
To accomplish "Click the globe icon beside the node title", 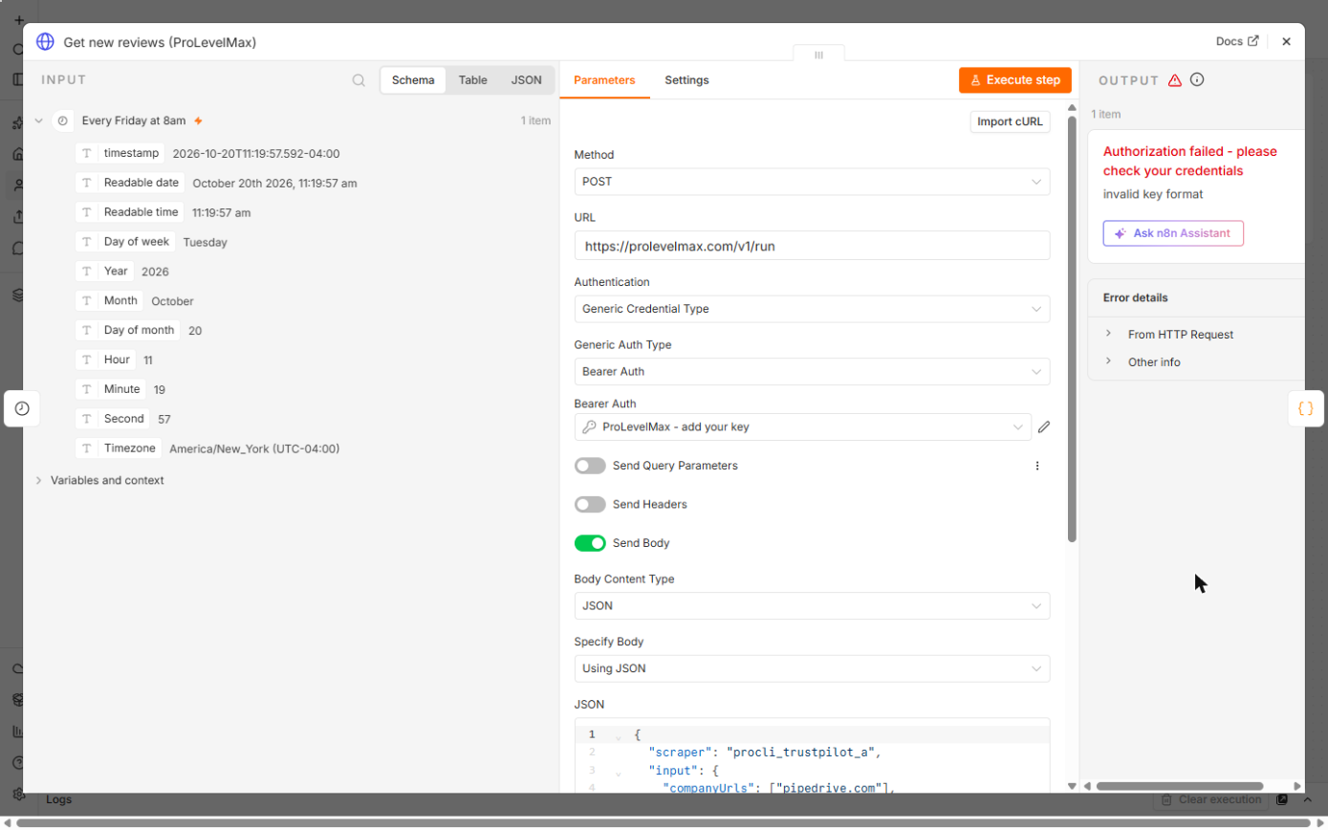I will (45, 42).
